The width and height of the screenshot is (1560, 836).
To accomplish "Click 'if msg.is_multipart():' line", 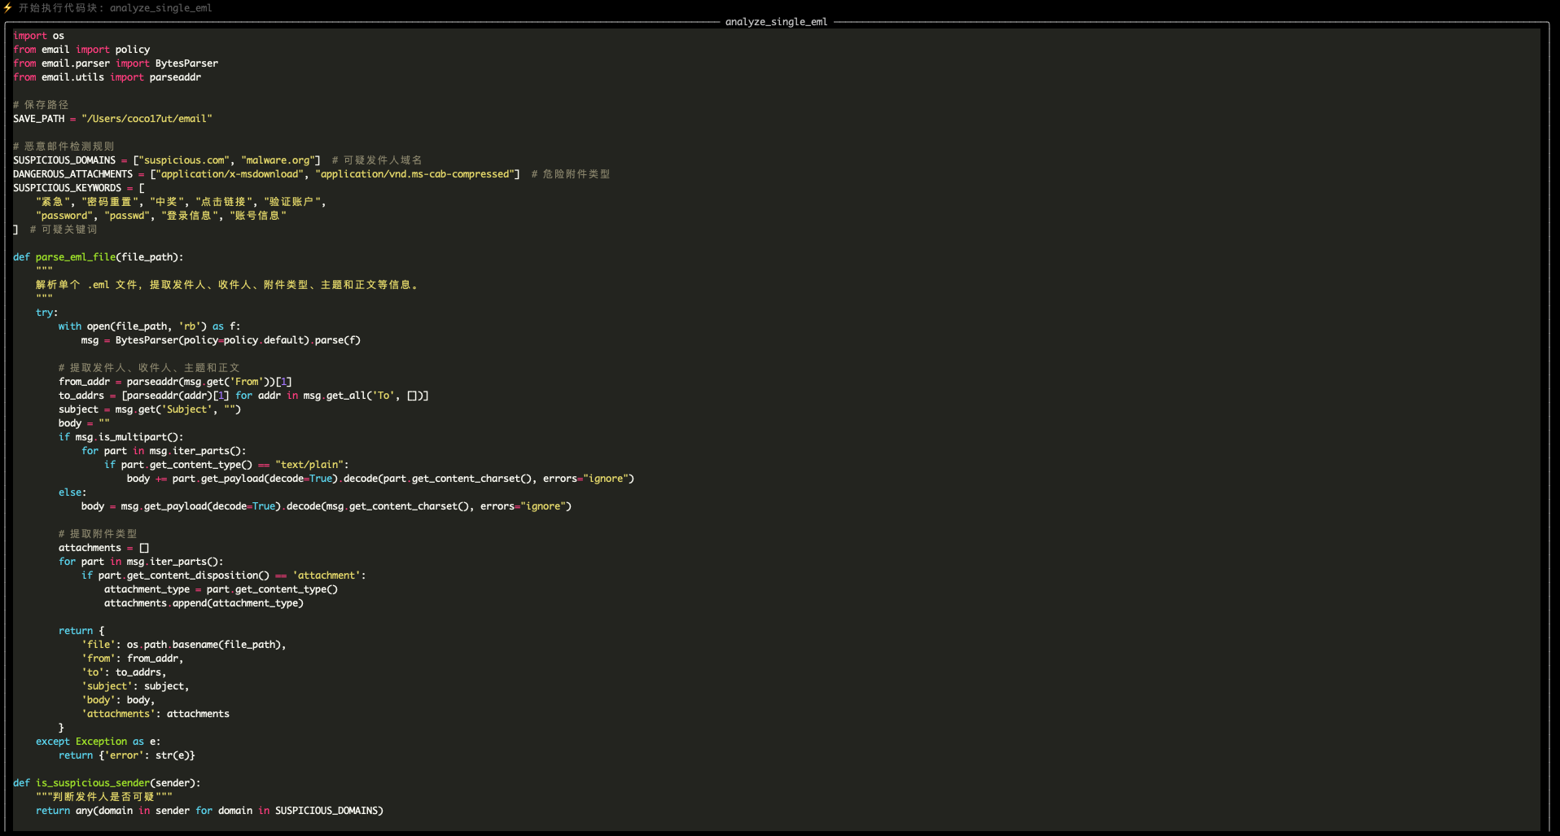I will tap(121, 437).
